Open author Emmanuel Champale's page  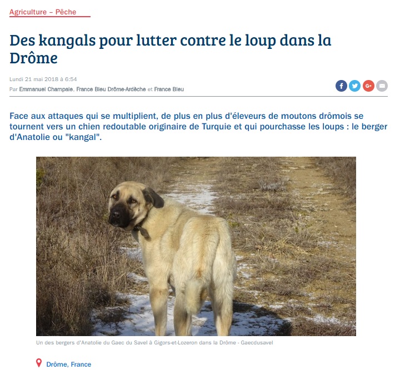coord(46,89)
